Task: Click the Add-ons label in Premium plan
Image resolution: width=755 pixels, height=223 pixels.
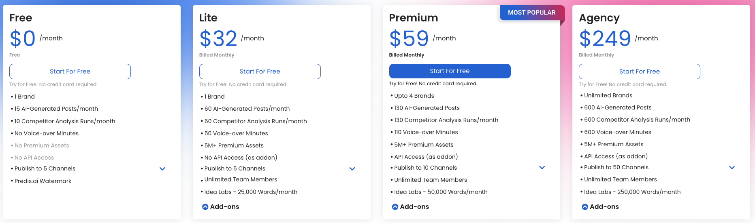Action: point(414,207)
